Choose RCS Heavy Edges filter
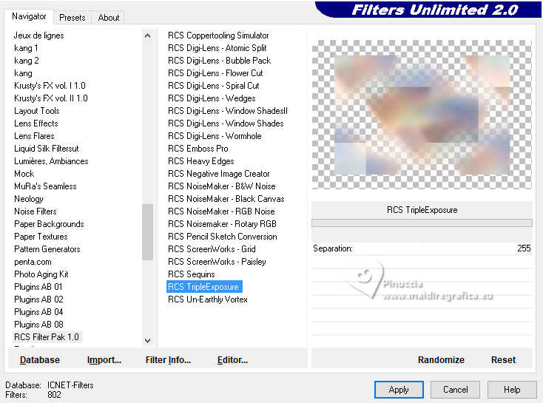This screenshot has width=543, height=403. [201, 161]
